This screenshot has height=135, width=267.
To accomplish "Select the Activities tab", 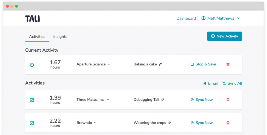I will (x=37, y=36).
